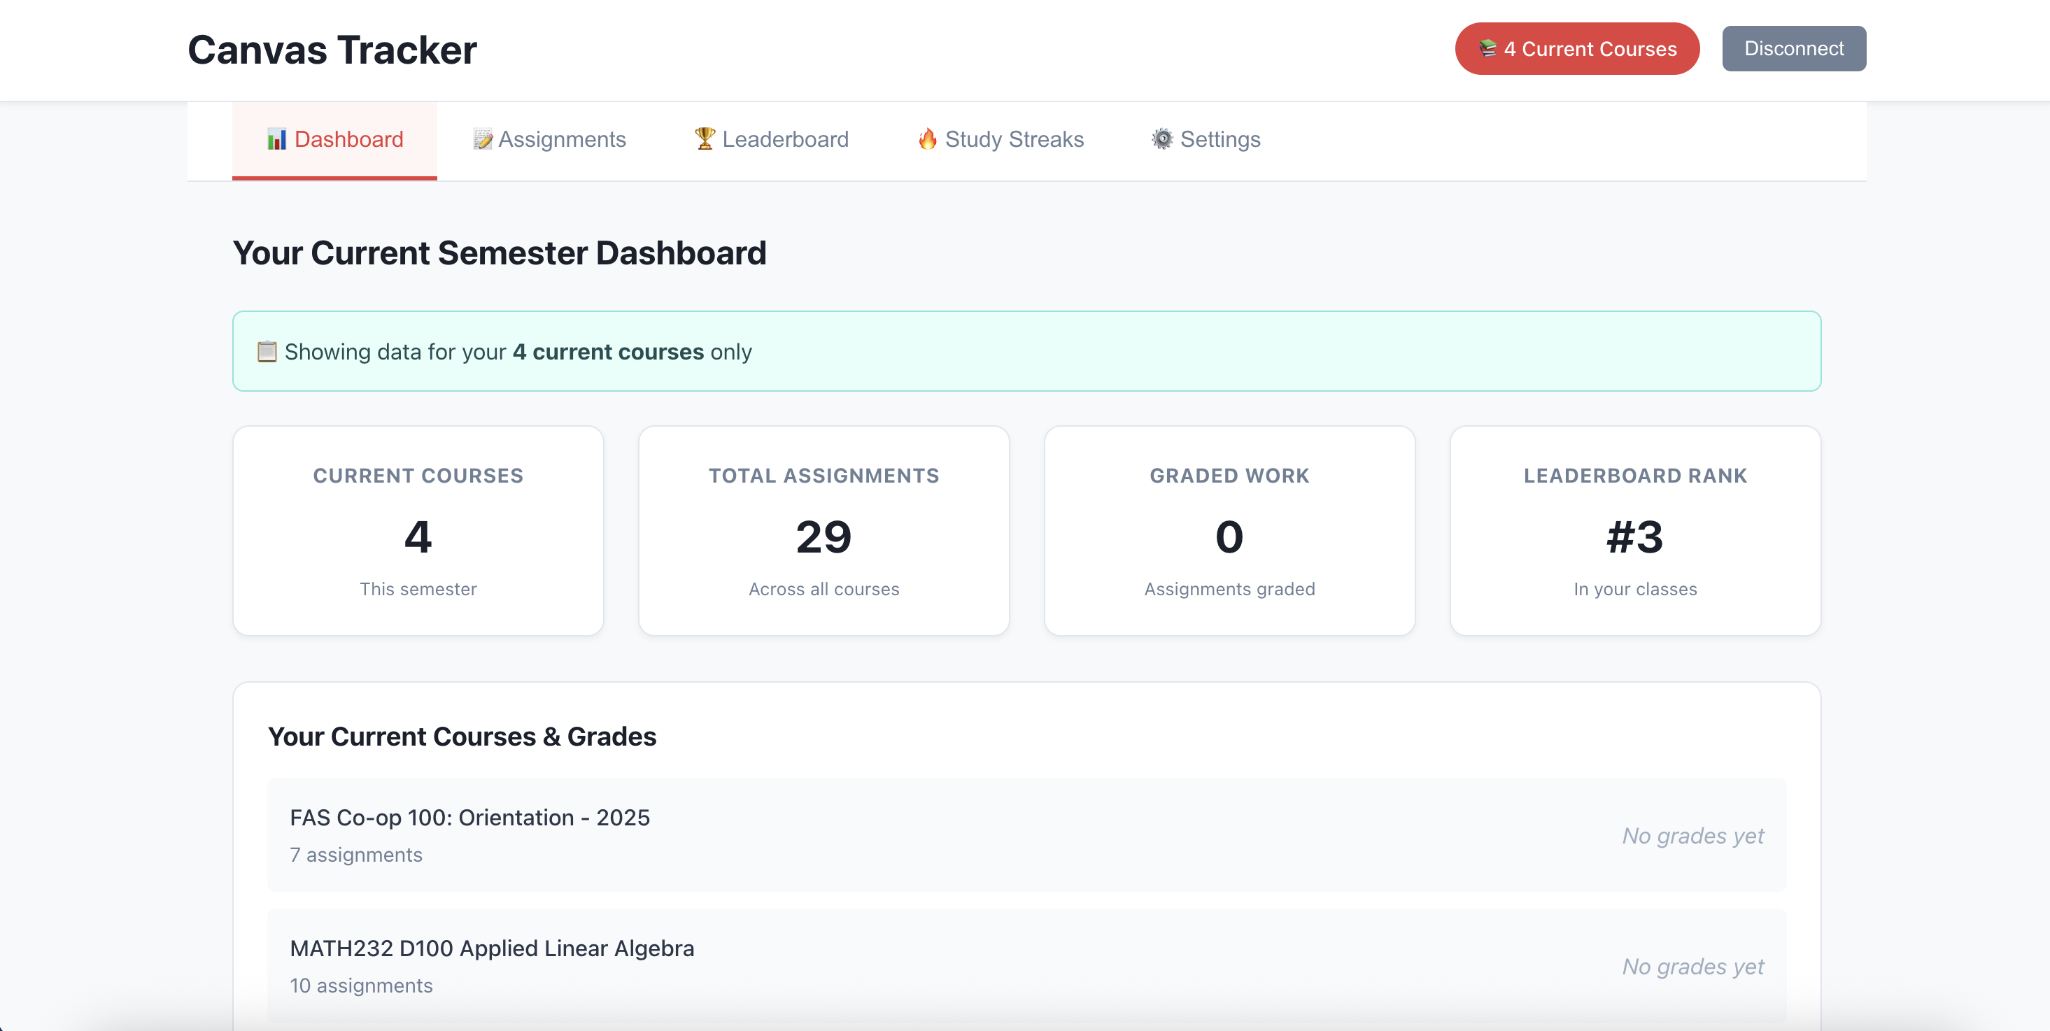Click the Canvas Tracker title
This screenshot has width=2050, height=1031.
point(332,50)
